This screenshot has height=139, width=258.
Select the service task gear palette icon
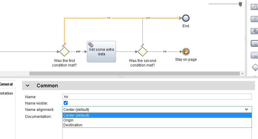coord(254,31)
